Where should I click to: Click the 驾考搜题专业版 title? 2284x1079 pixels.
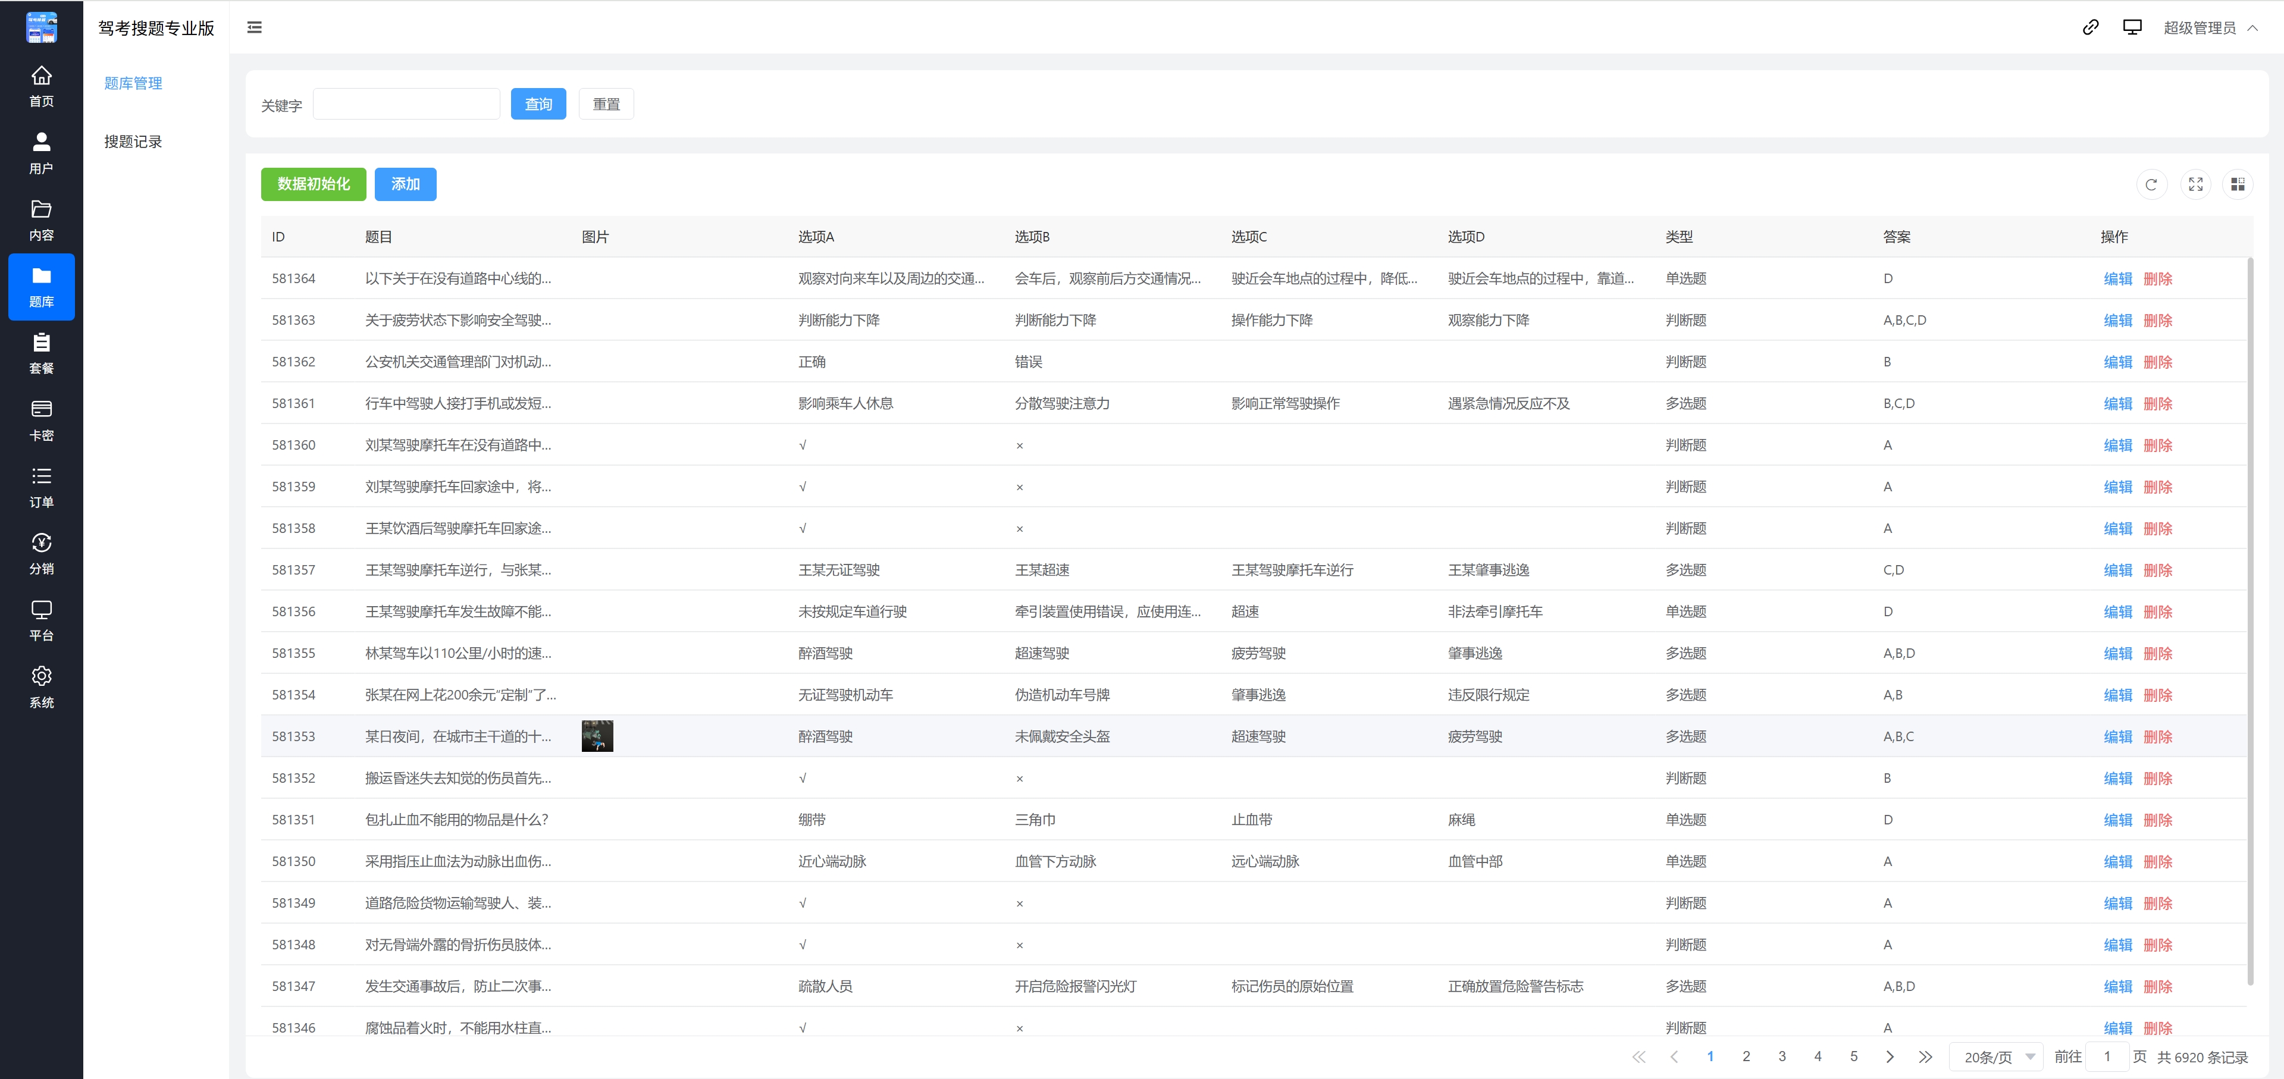tap(156, 29)
